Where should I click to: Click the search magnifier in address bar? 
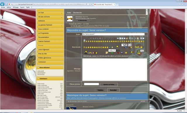86,4
